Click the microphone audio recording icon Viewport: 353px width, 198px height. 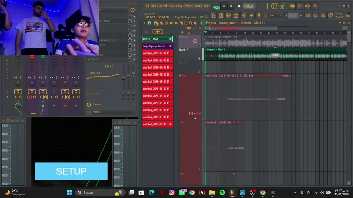click(259, 15)
